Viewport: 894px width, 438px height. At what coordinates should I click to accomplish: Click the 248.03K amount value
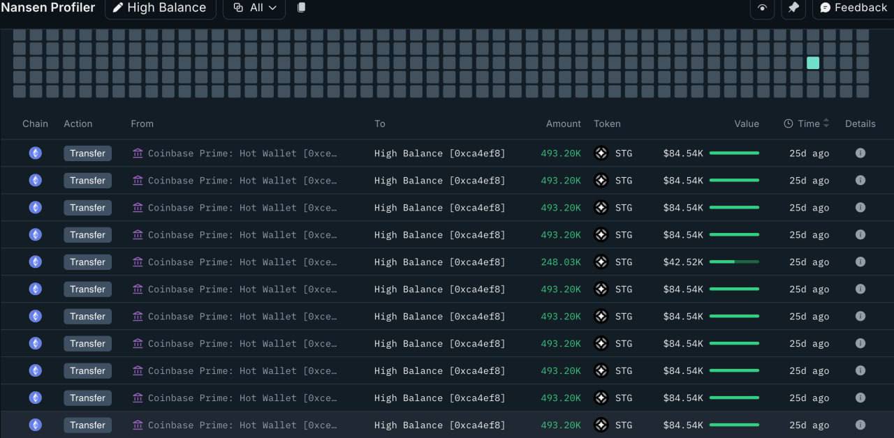(x=561, y=262)
